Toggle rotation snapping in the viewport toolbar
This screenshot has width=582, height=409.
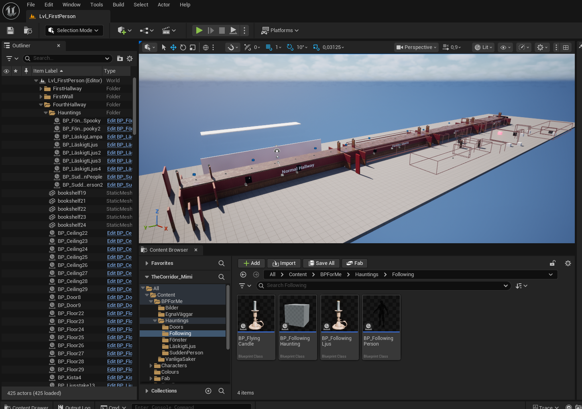[x=290, y=47]
